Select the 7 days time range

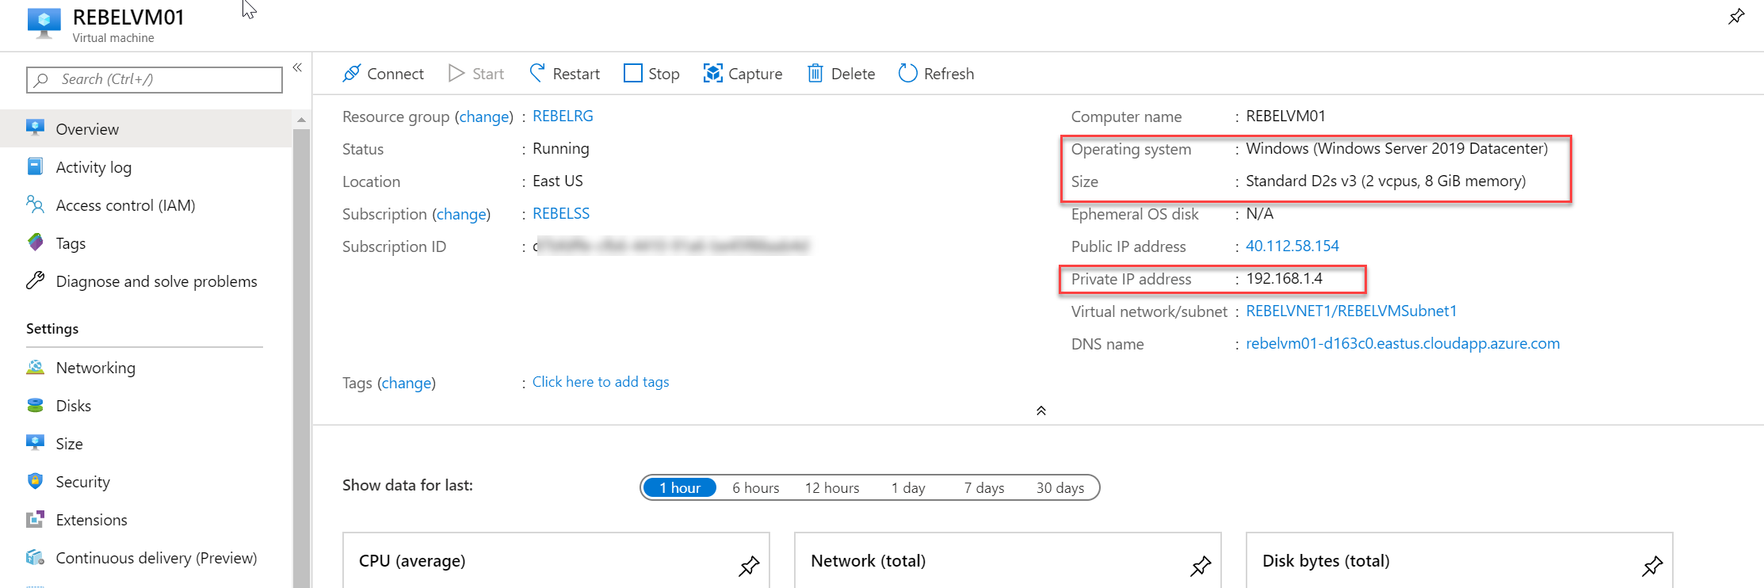point(983,488)
